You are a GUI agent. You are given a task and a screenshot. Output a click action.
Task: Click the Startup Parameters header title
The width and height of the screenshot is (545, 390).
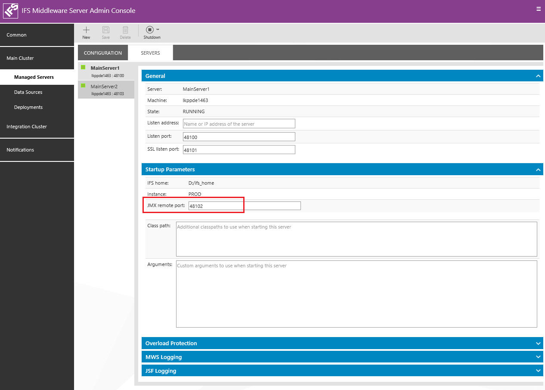point(170,169)
